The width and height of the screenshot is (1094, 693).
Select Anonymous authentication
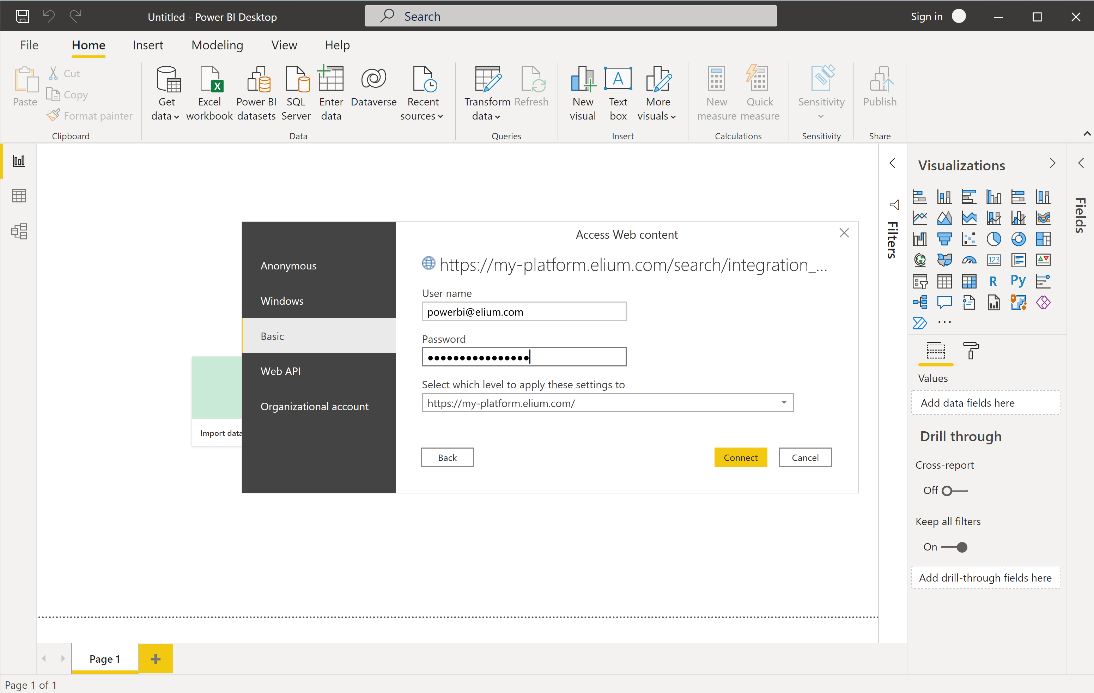point(318,266)
